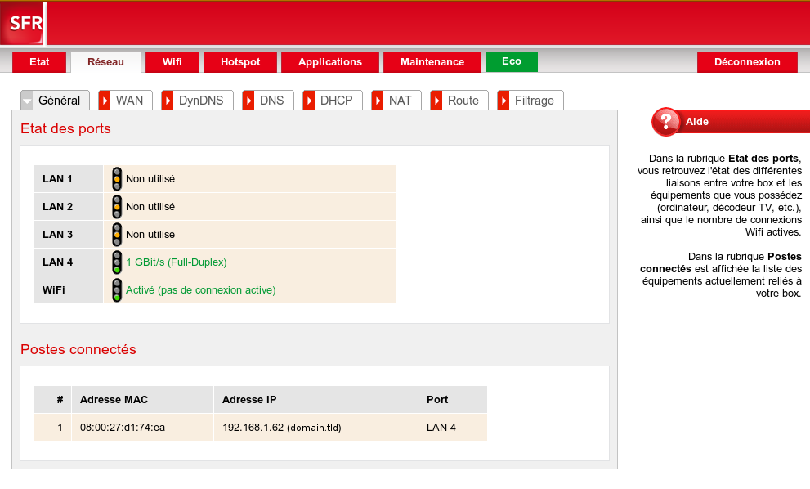
Task: Open the DynDNS sub-tab
Action: 200,101
